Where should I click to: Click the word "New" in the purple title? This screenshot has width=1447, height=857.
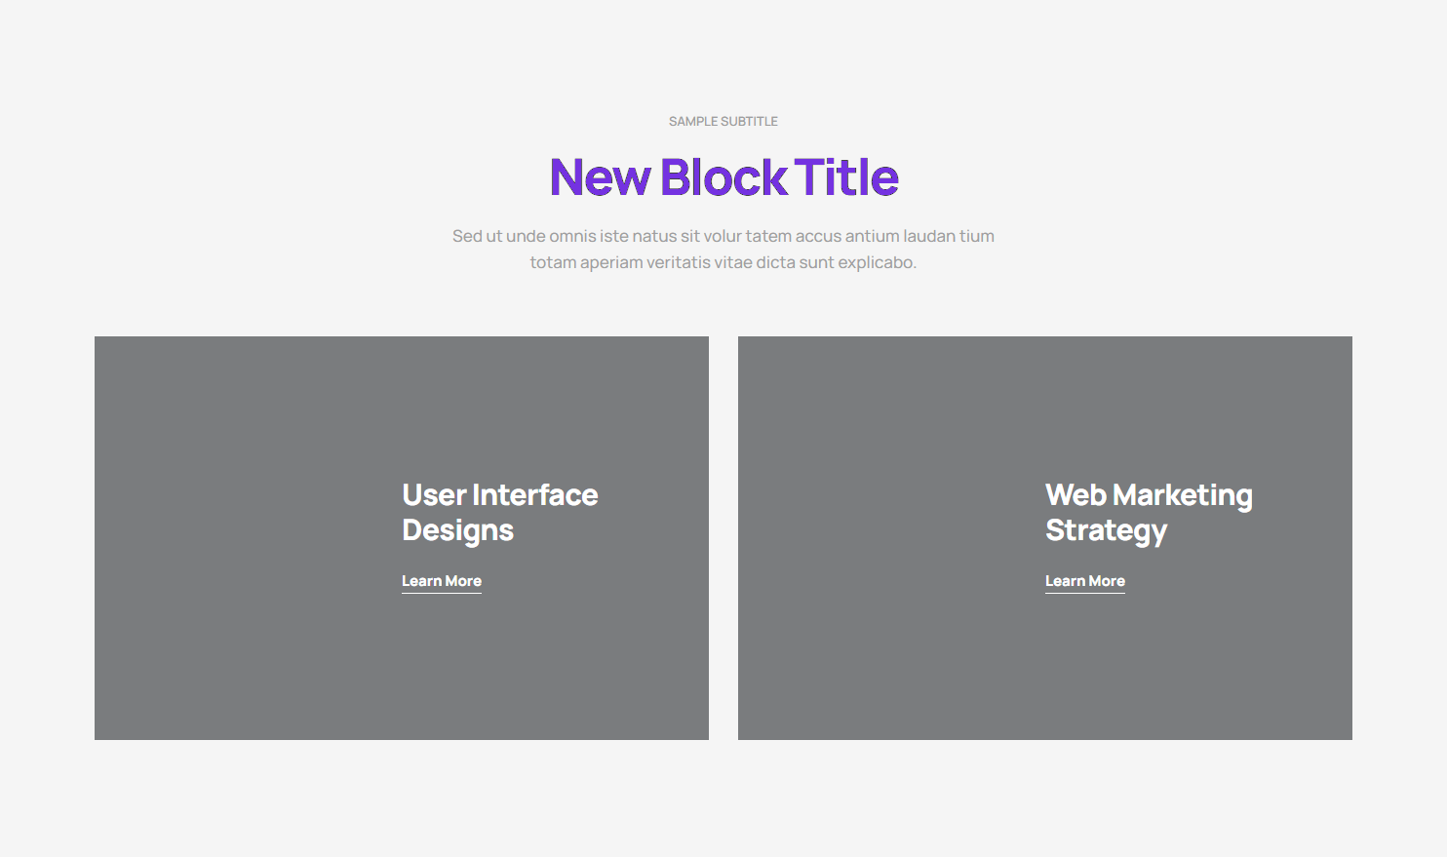(600, 177)
